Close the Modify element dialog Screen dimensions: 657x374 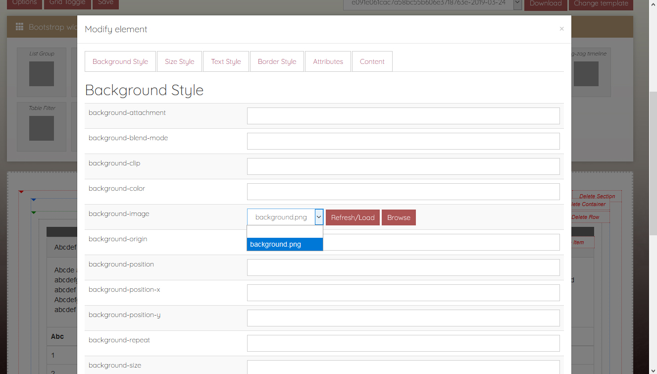click(561, 29)
